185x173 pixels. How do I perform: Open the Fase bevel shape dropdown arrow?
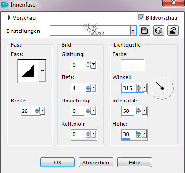click(42, 71)
